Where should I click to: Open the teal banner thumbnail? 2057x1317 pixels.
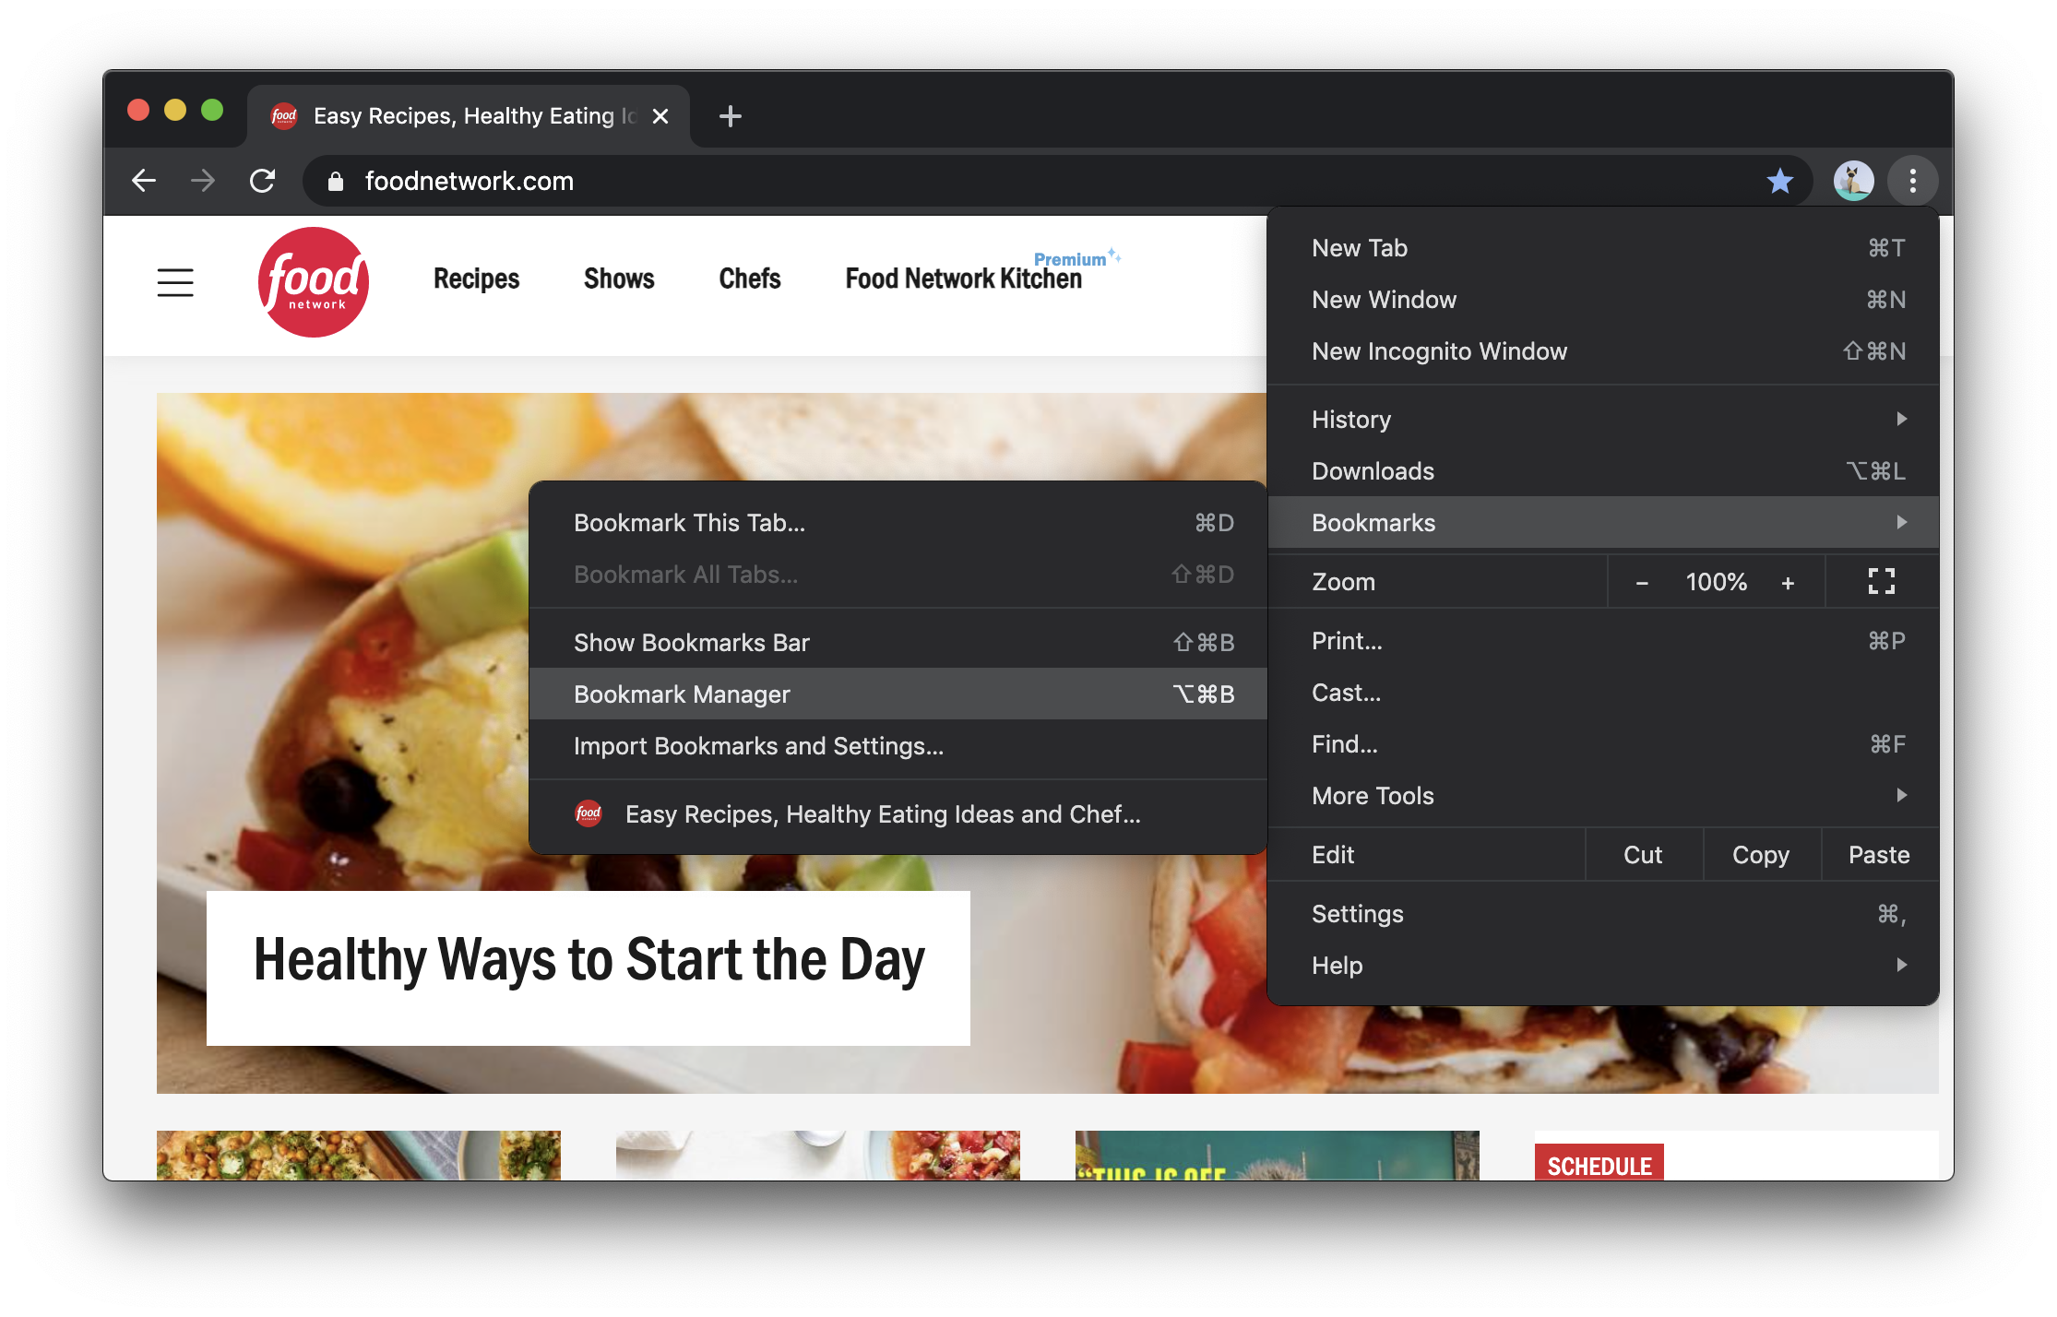[1277, 1155]
